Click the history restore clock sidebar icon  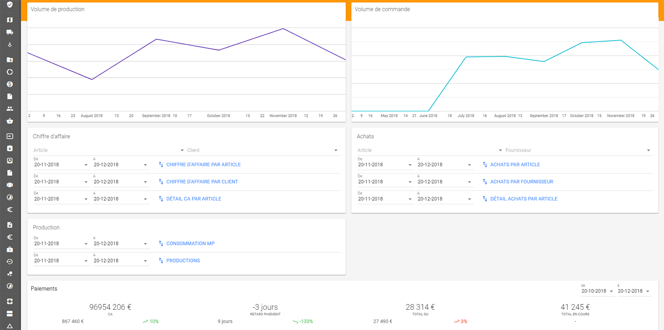pyautogui.click(x=10, y=261)
